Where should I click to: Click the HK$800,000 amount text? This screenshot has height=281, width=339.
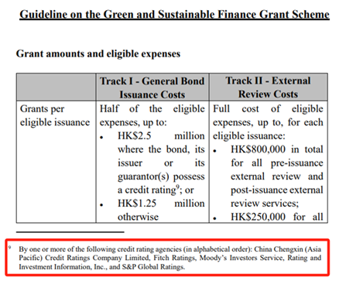(x=258, y=149)
